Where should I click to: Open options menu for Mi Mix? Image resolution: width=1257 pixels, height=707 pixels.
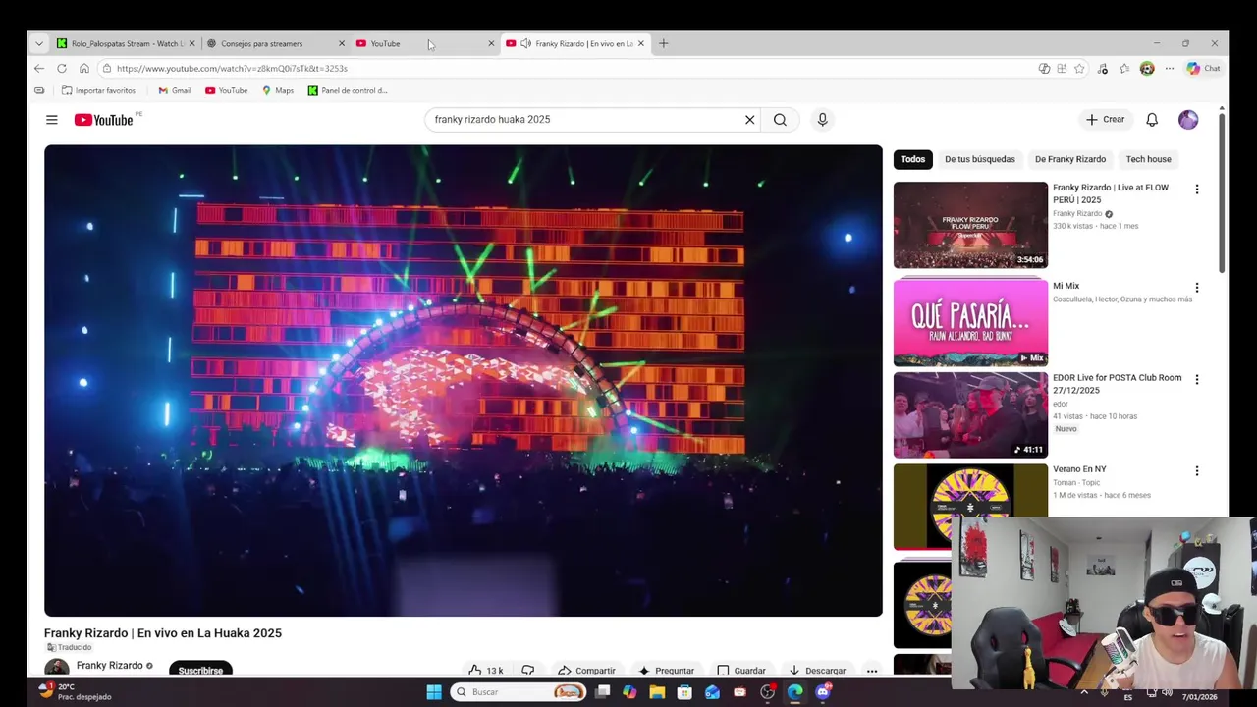1196,288
